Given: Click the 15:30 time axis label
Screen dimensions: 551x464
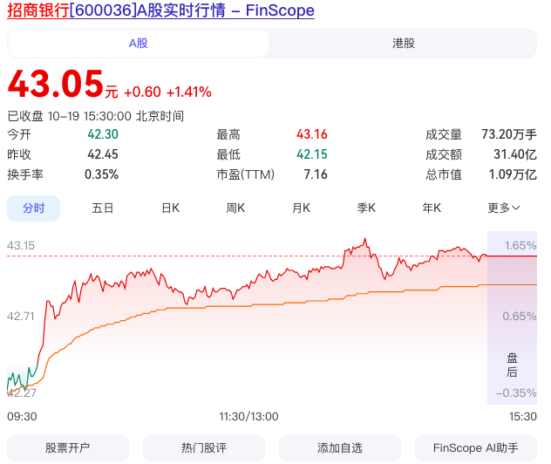Looking at the screenshot, I should pyautogui.click(x=523, y=417).
